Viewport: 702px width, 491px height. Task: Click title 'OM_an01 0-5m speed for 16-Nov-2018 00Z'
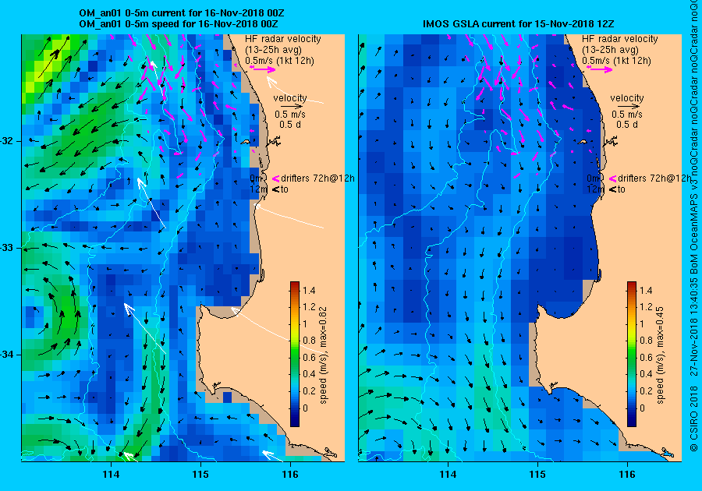(178, 23)
